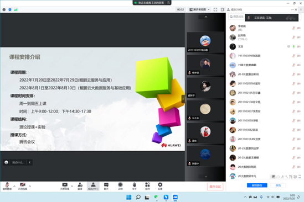Open search from Windows taskbar
This screenshot has width=304, height=202.
tap(138, 197)
